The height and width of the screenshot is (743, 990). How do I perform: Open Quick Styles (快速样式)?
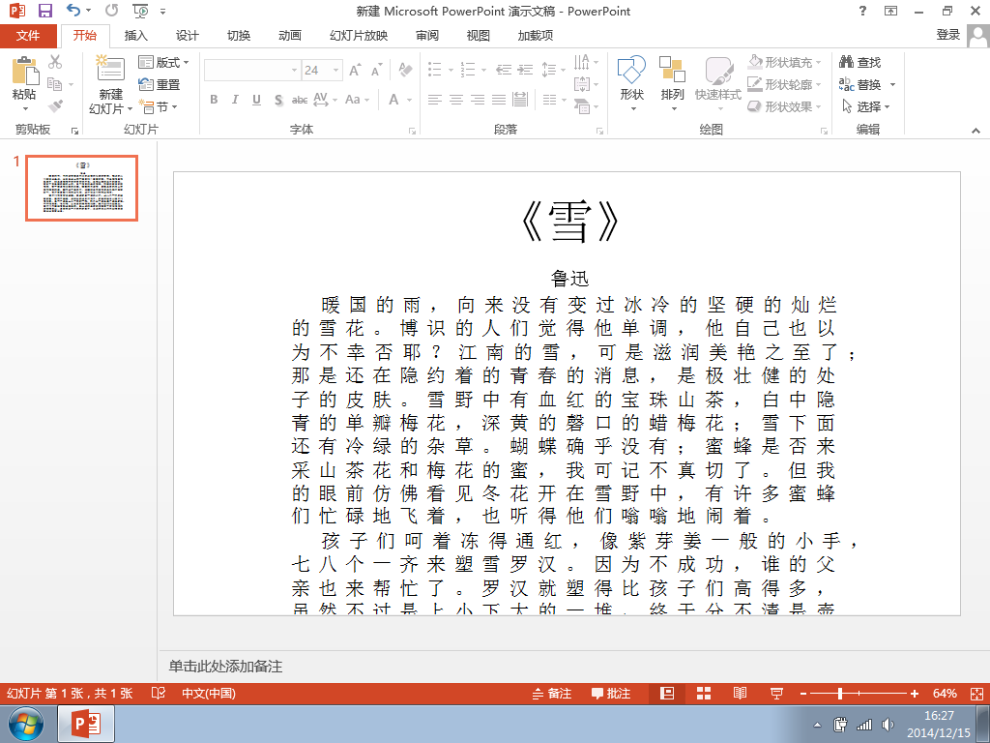718,84
